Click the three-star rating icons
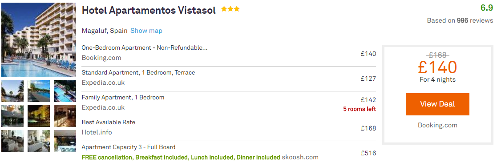Image resolution: width=497 pixels, height=162 pixels. pos(230,9)
